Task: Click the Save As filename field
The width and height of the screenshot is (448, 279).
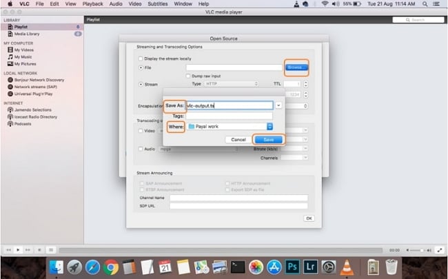Action: click(x=230, y=105)
